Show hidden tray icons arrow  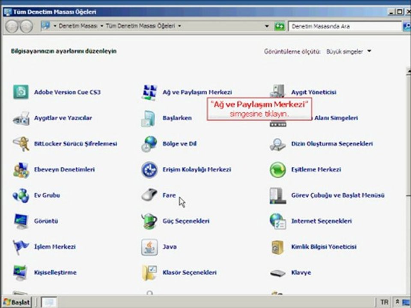(x=397, y=302)
